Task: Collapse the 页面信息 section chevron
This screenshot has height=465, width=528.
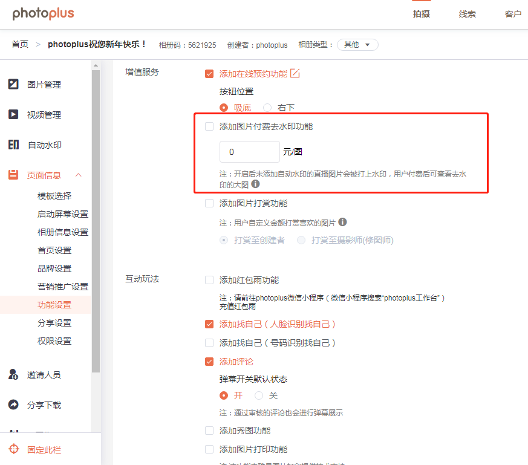Action: click(78, 175)
